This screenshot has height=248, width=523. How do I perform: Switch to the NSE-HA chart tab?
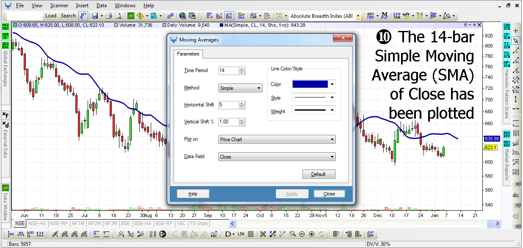pos(37,223)
